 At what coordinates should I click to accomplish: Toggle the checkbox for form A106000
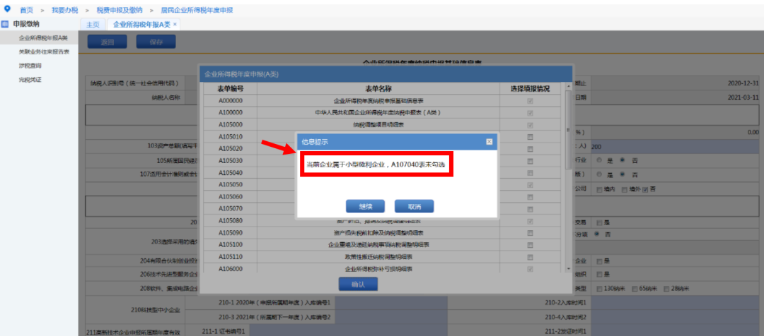pyautogui.click(x=530, y=269)
